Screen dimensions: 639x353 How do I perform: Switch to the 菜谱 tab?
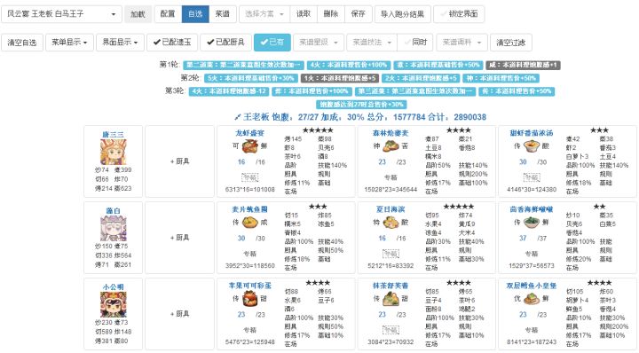click(x=223, y=14)
